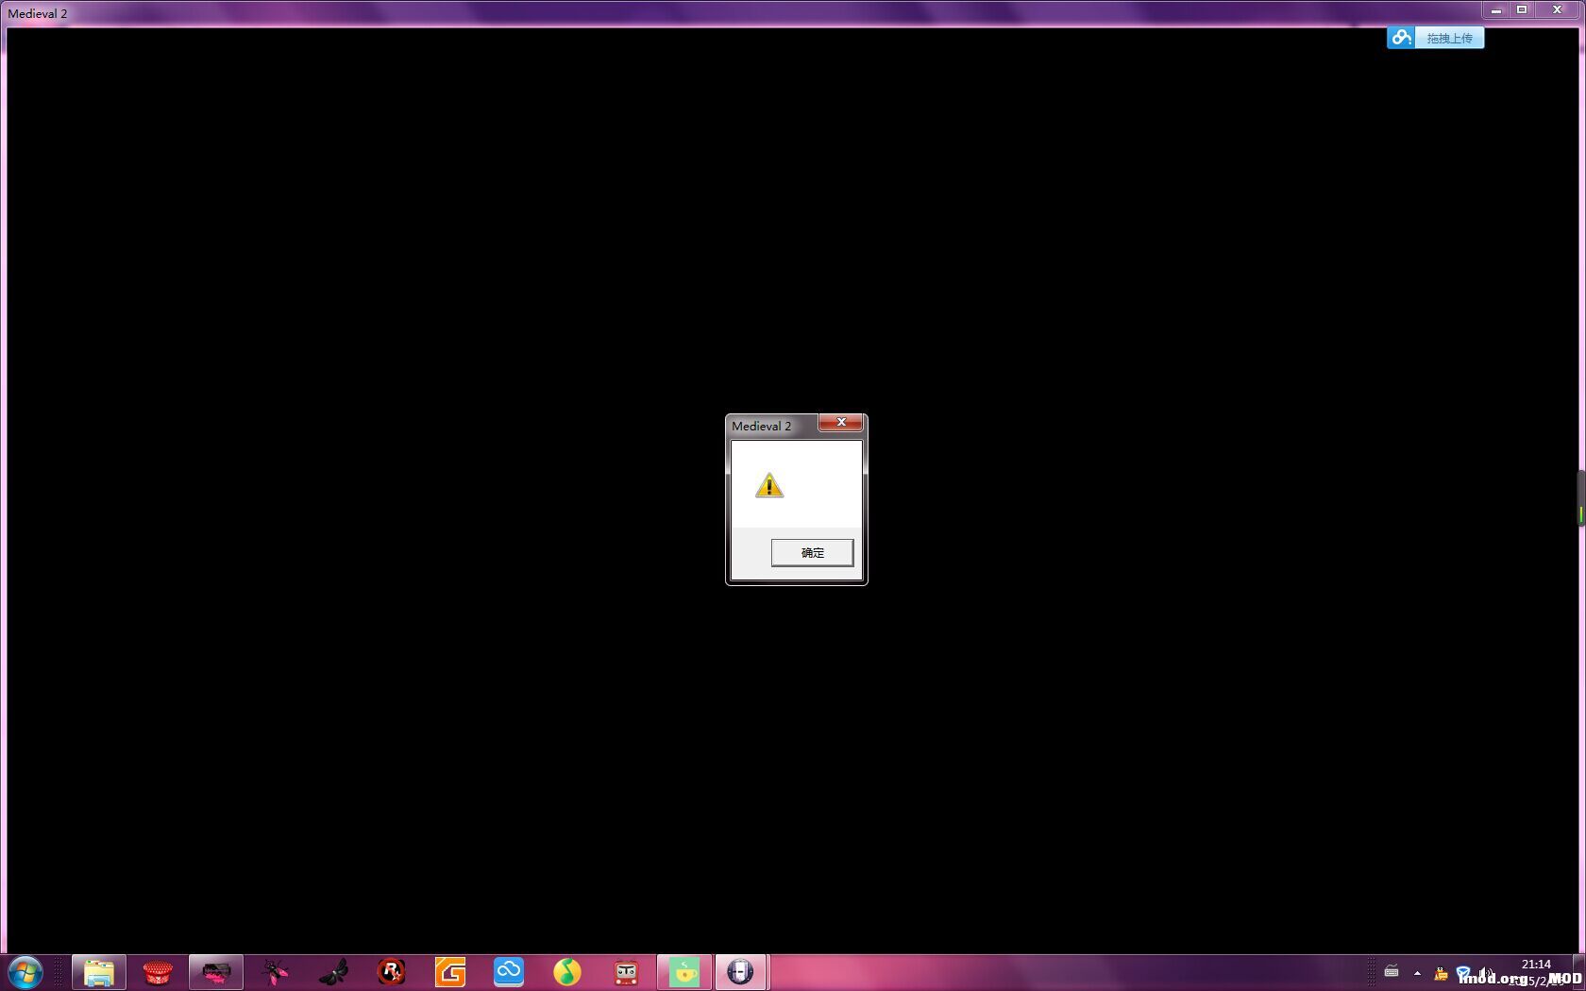The image size is (1586, 991).
Task: Open Windows Explorer from the taskbar
Action: pos(99,972)
